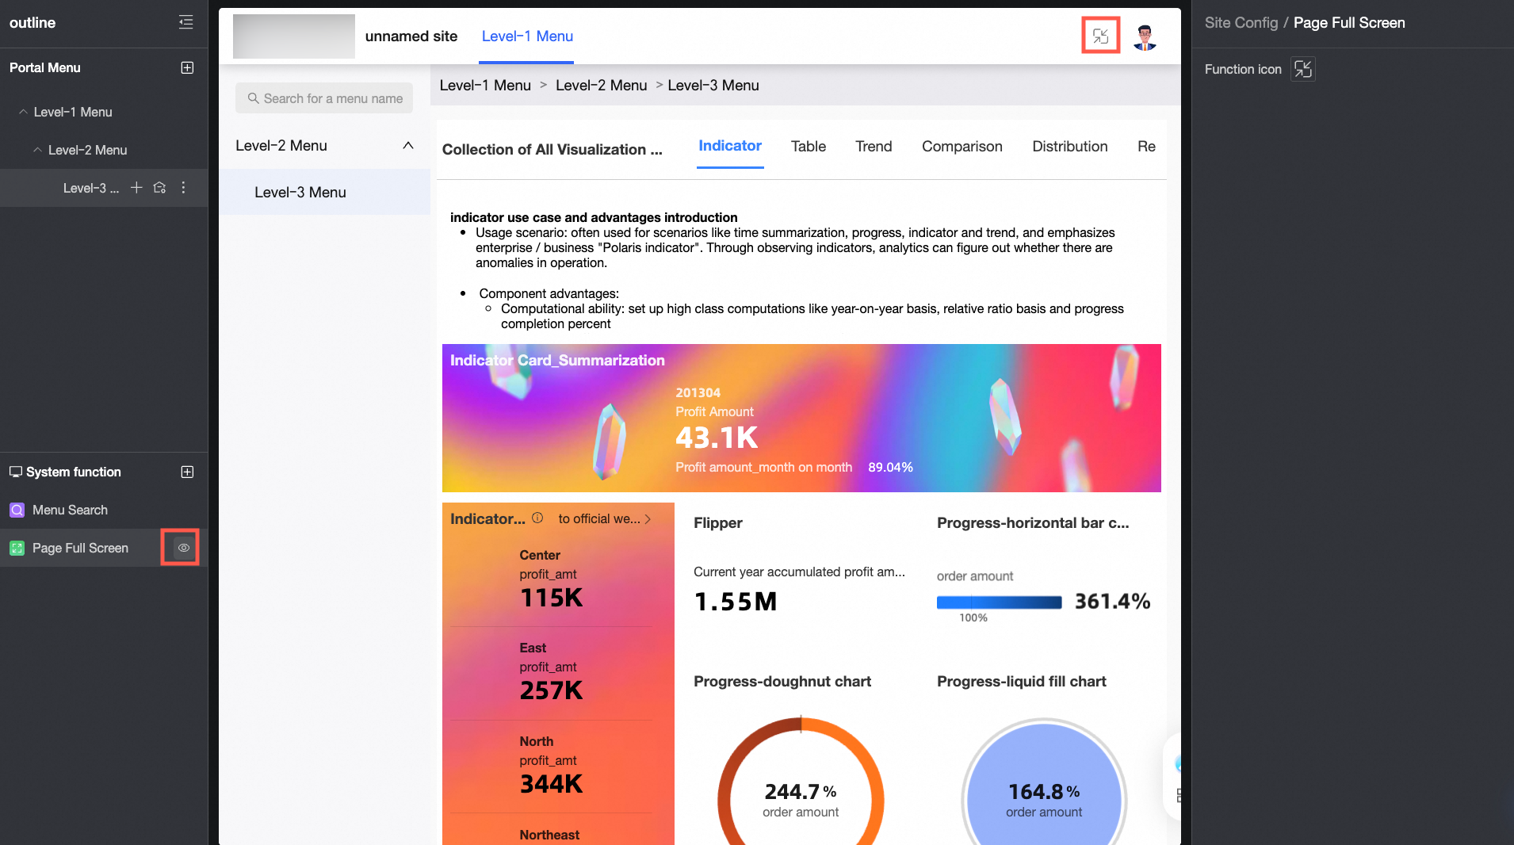The image size is (1514, 845).
Task: Add a new System function
Action: [x=187, y=472]
